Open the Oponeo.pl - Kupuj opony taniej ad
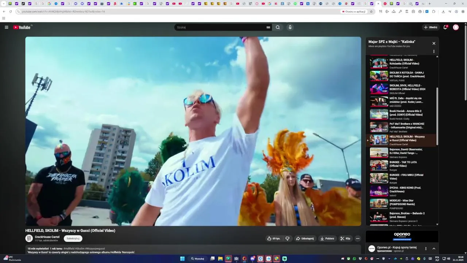The height and width of the screenshot is (263, 467). tap(397, 247)
